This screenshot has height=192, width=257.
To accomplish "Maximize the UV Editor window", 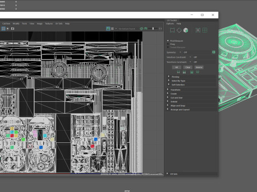I will 202,15.
